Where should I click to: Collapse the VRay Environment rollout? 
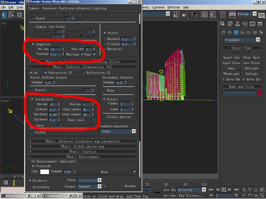[x=82, y=157]
